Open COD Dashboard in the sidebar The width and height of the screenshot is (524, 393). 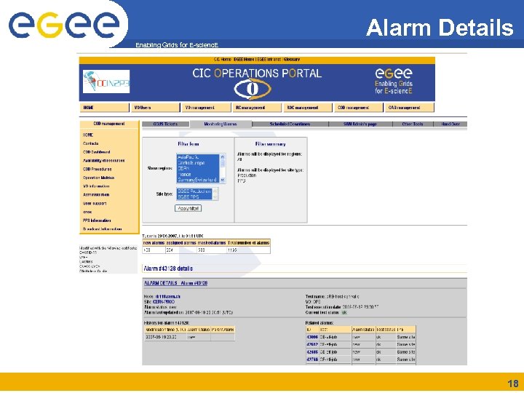click(x=97, y=152)
